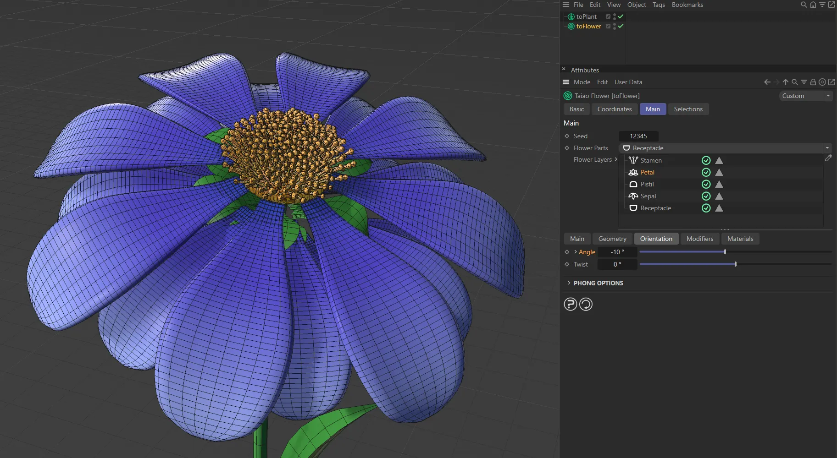Open the search icon in the Attributes toolbar
837x458 pixels.
tap(794, 82)
